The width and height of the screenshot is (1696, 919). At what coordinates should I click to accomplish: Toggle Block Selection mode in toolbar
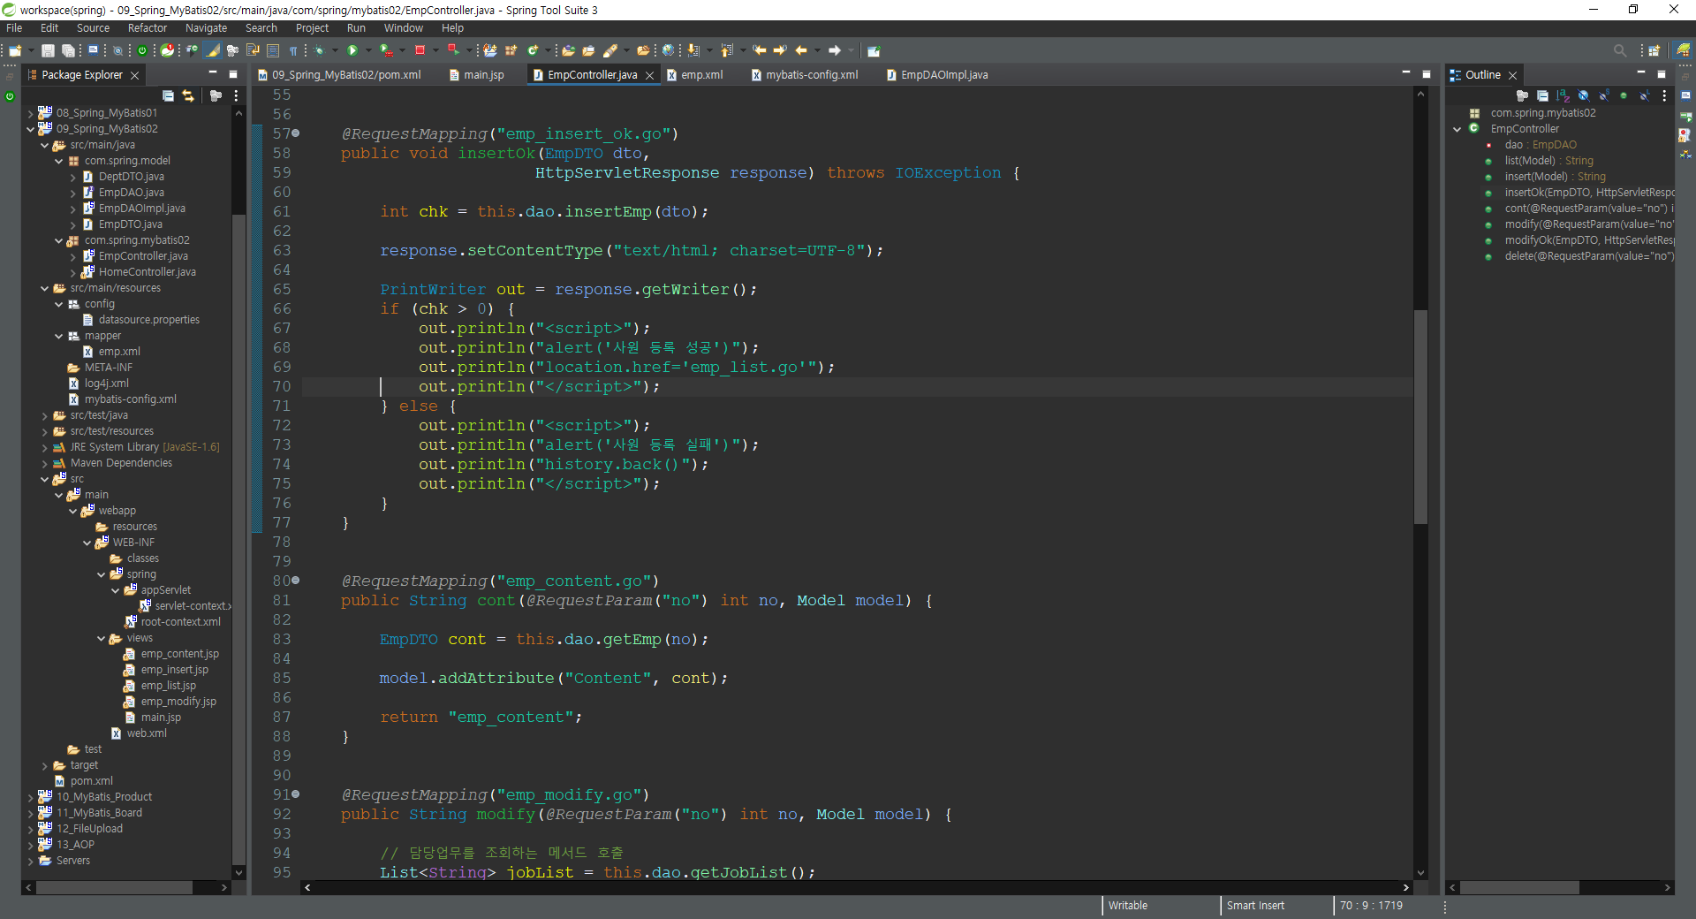[273, 50]
